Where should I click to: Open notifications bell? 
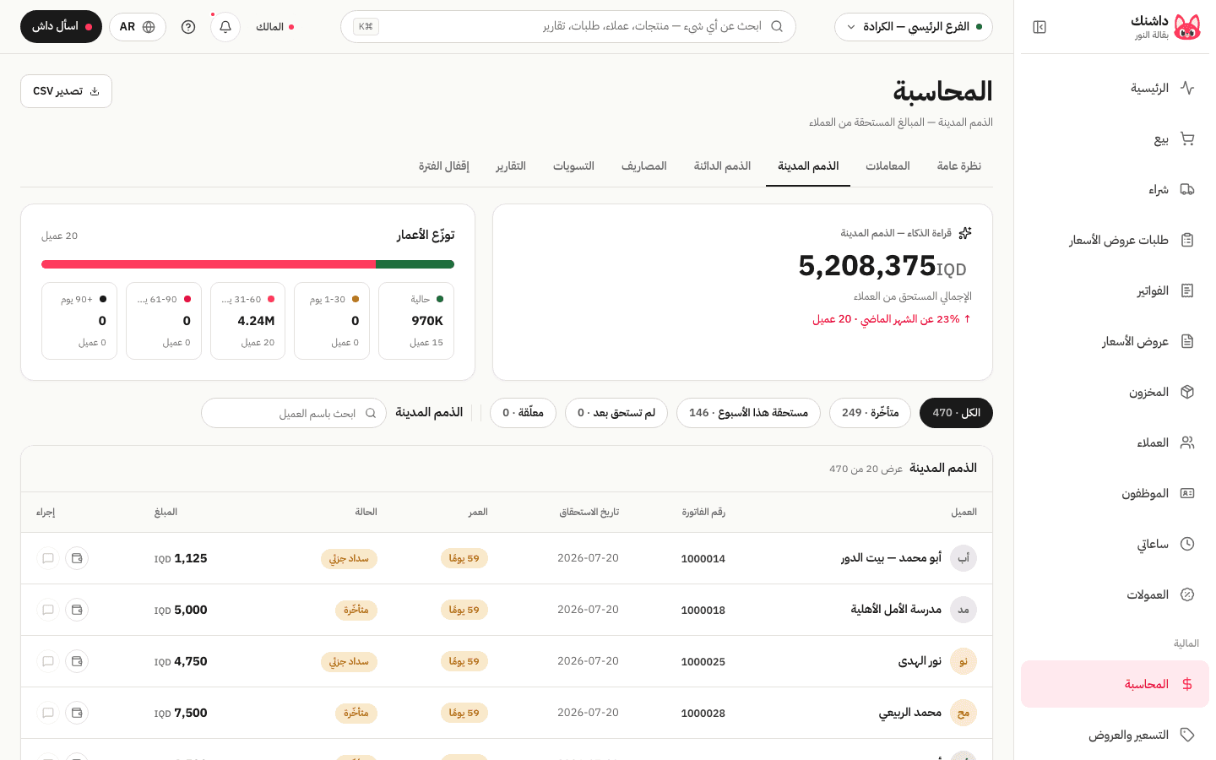click(x=225, y=27)
